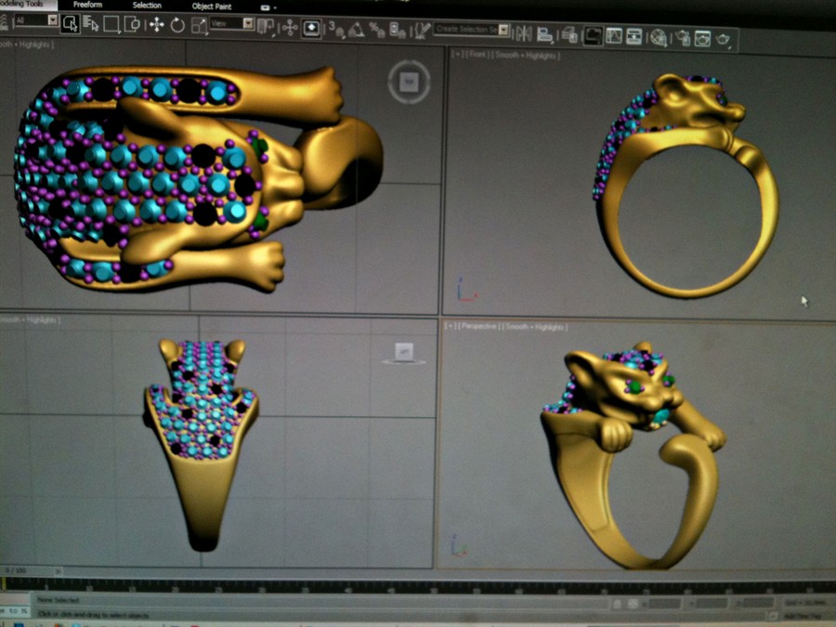Click the Select by Name icon
Image resolution: width=836 pixels, height=627 pixels.
click(x=91, y=23)
